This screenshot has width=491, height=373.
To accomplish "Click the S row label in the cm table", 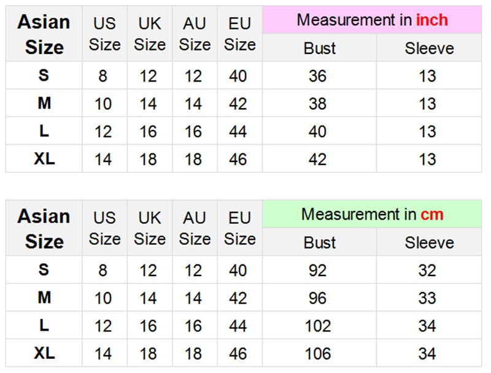I will coord(44,270).
